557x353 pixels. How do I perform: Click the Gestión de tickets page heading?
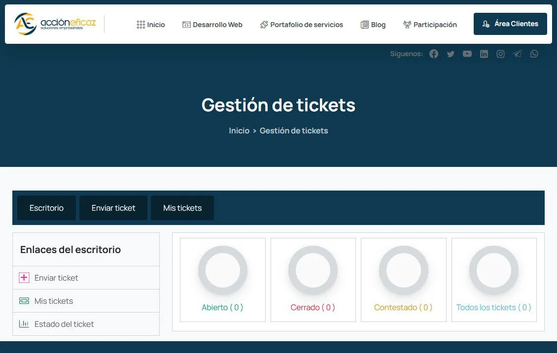click(278, 105)
